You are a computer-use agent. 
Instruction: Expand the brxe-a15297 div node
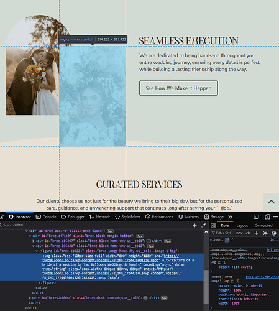pyautogui.click(x=34, y=241)
